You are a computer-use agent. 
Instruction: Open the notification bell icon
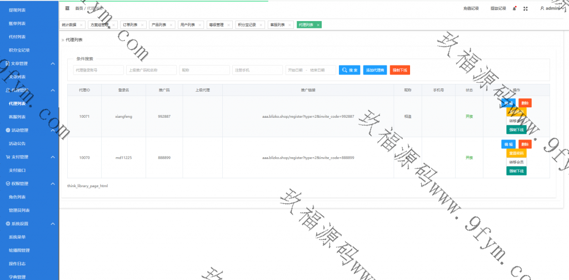click(515, 8)
